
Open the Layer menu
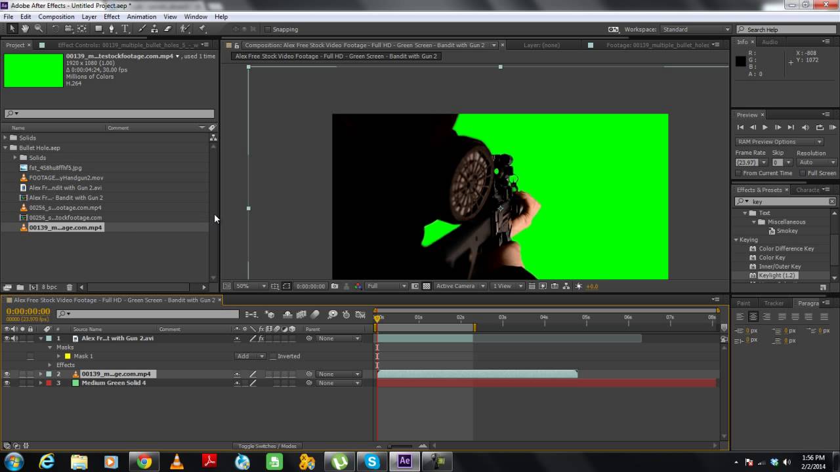pyautogui.click(x=89, y=16)
